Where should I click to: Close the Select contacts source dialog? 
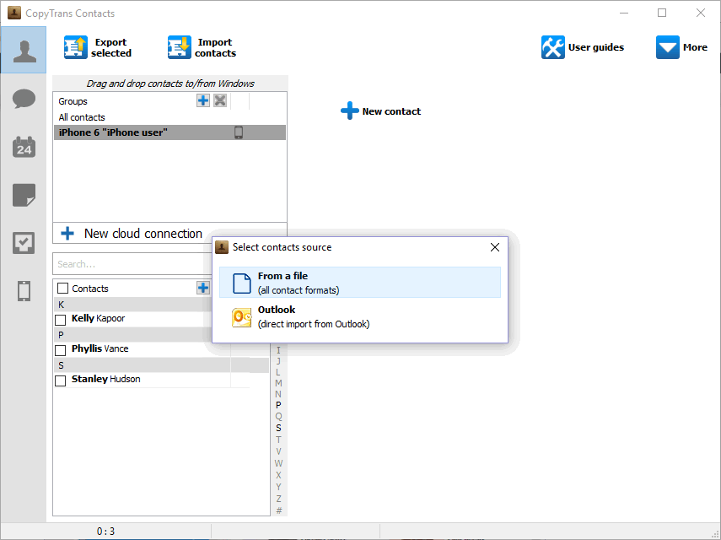point(495,247)
